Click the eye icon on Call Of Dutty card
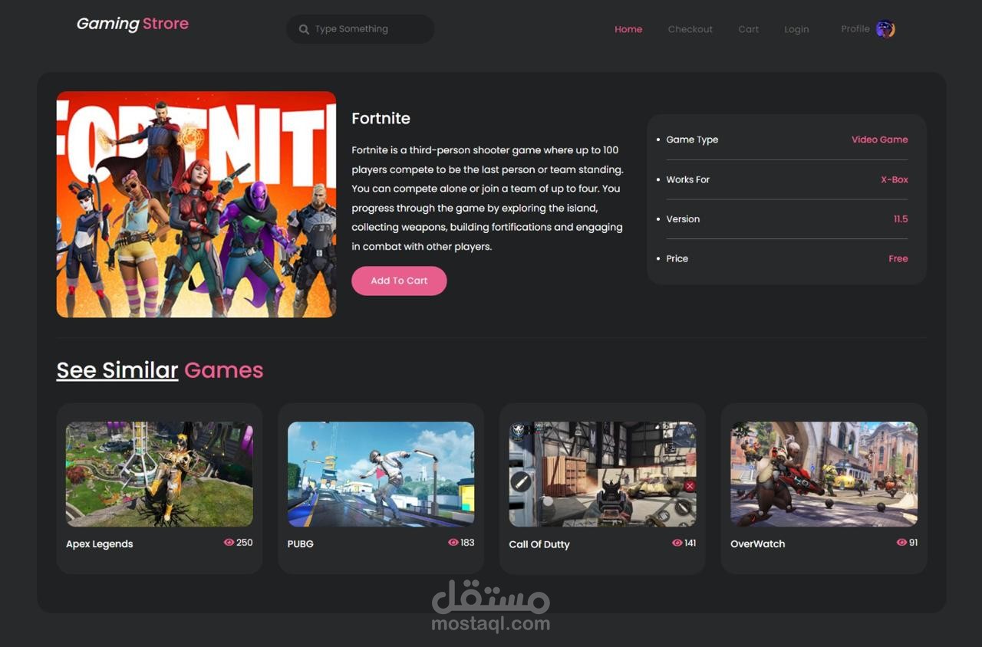Viewport: 982px width, 647px height. pos(677,542)
